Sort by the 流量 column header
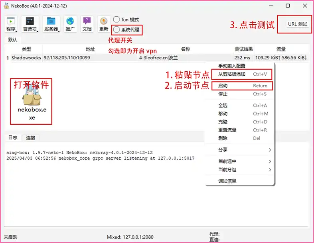Image resolution: width=314 pixels, height=243 pixels. click(x=281, y=49)
